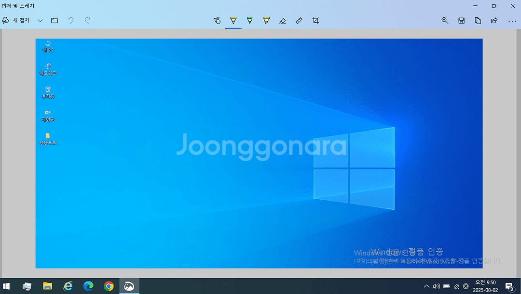Open the See more (…) menu
521x294 pixels.
pos(512,21)
